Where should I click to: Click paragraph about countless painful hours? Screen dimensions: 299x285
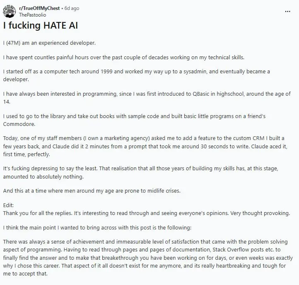pos(123,58)
